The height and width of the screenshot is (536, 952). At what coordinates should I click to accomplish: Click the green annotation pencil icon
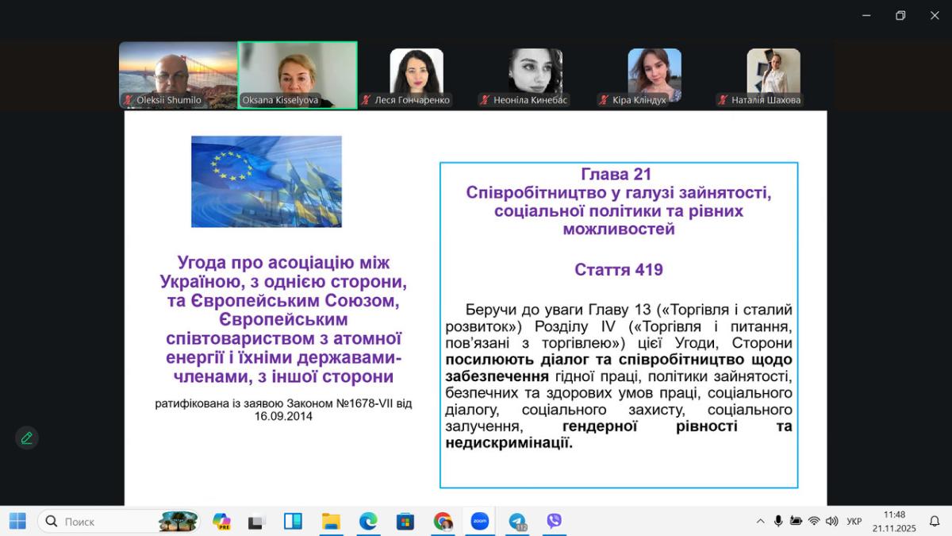pos(27,438)
